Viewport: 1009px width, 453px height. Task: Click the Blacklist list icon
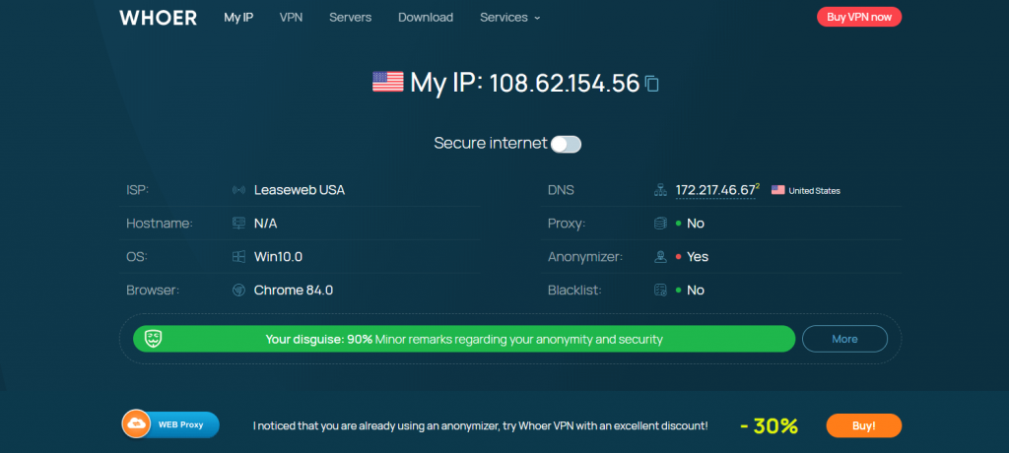pyautogui.click(x=659, y=291)
